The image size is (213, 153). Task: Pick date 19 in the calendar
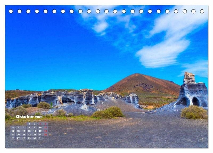pyautogui.click(x=13, y=135)
